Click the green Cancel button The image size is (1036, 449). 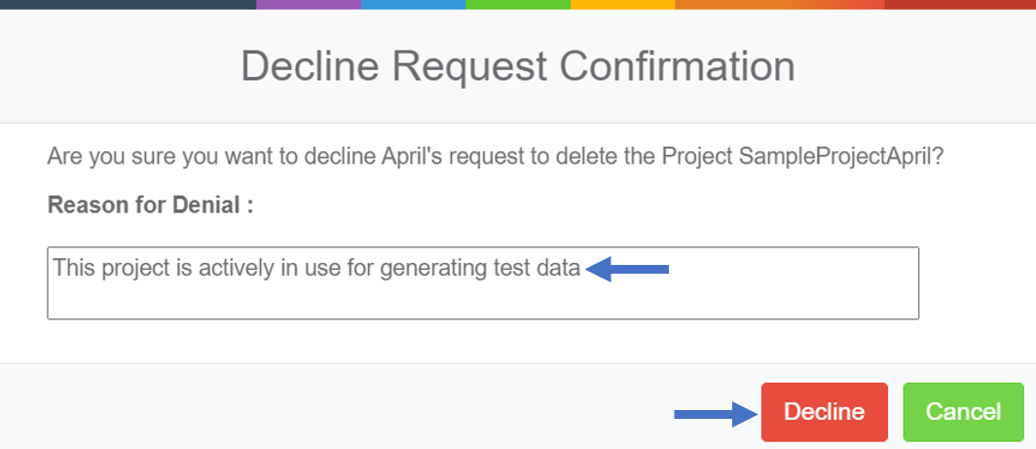point(963,412)
